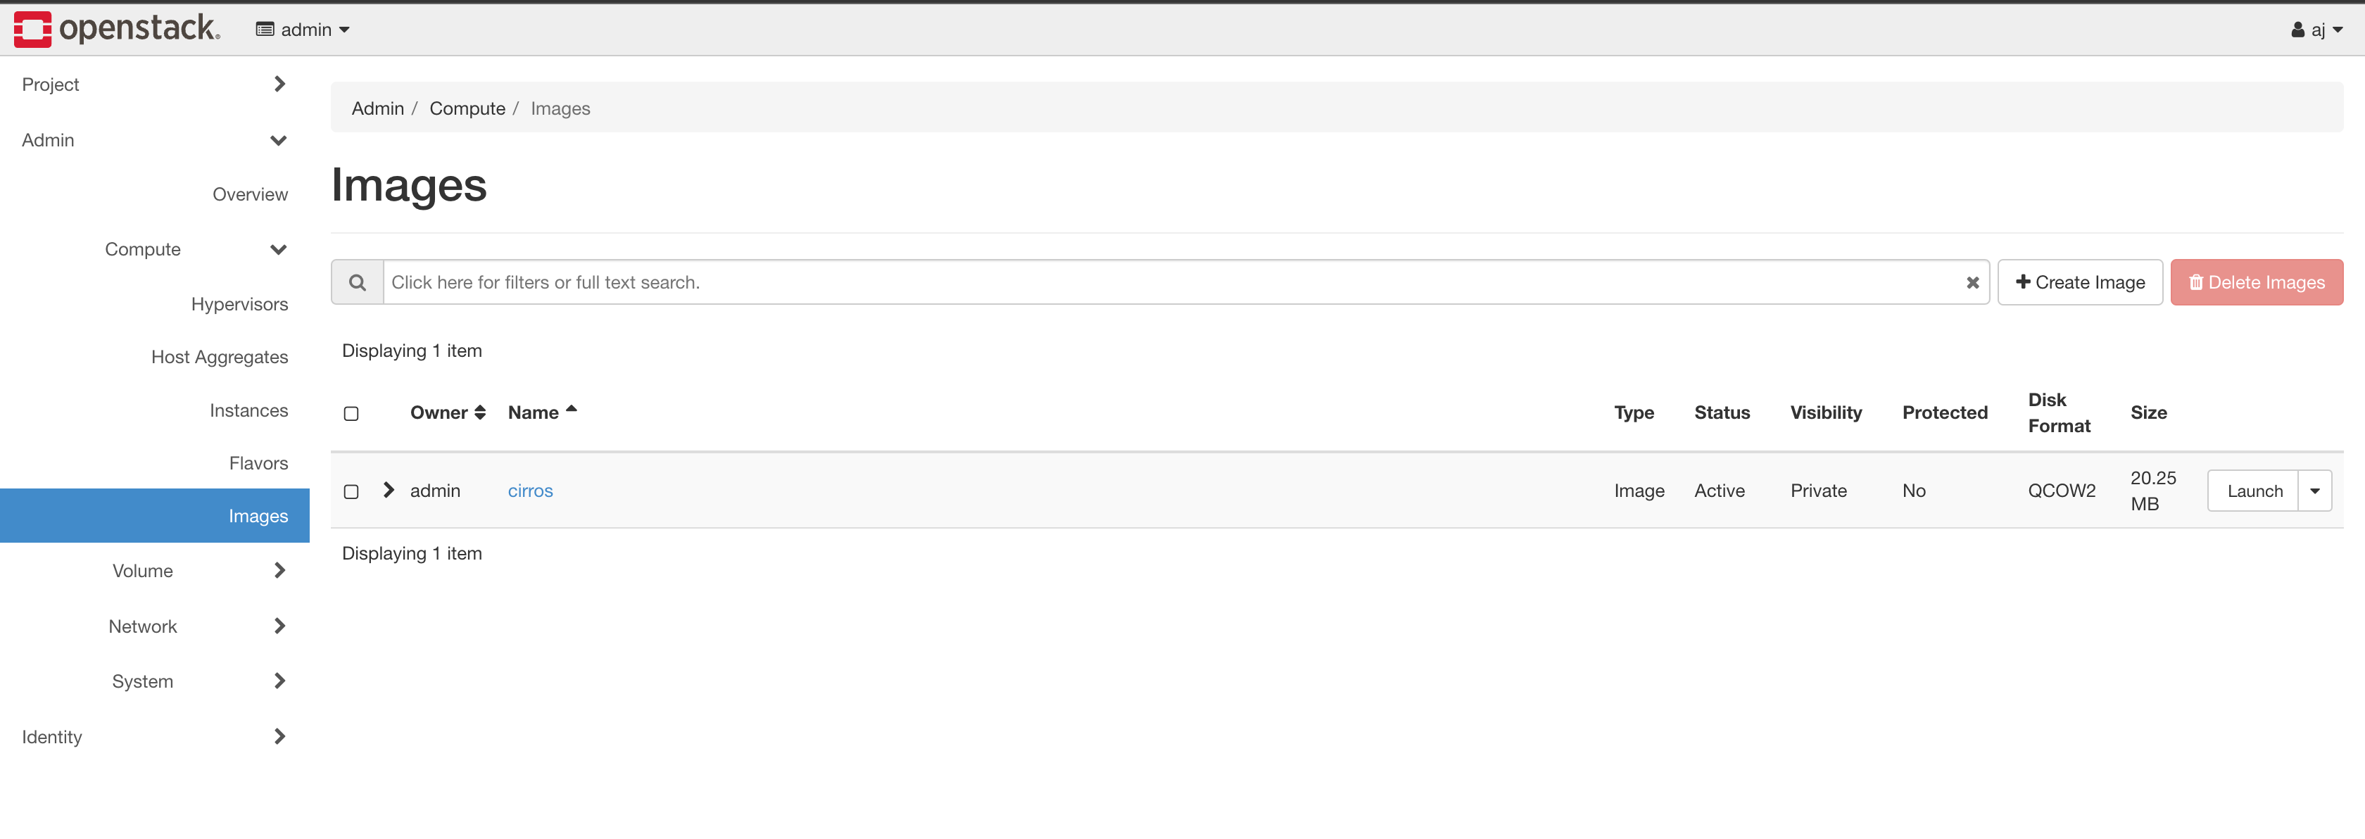
Task: Click the search magnifier icon
Action: click(357, 283)
